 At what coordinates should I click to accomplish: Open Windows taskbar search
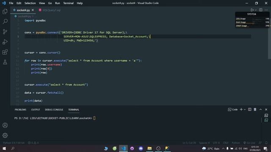pyautogui.click(x=13, y=148)
